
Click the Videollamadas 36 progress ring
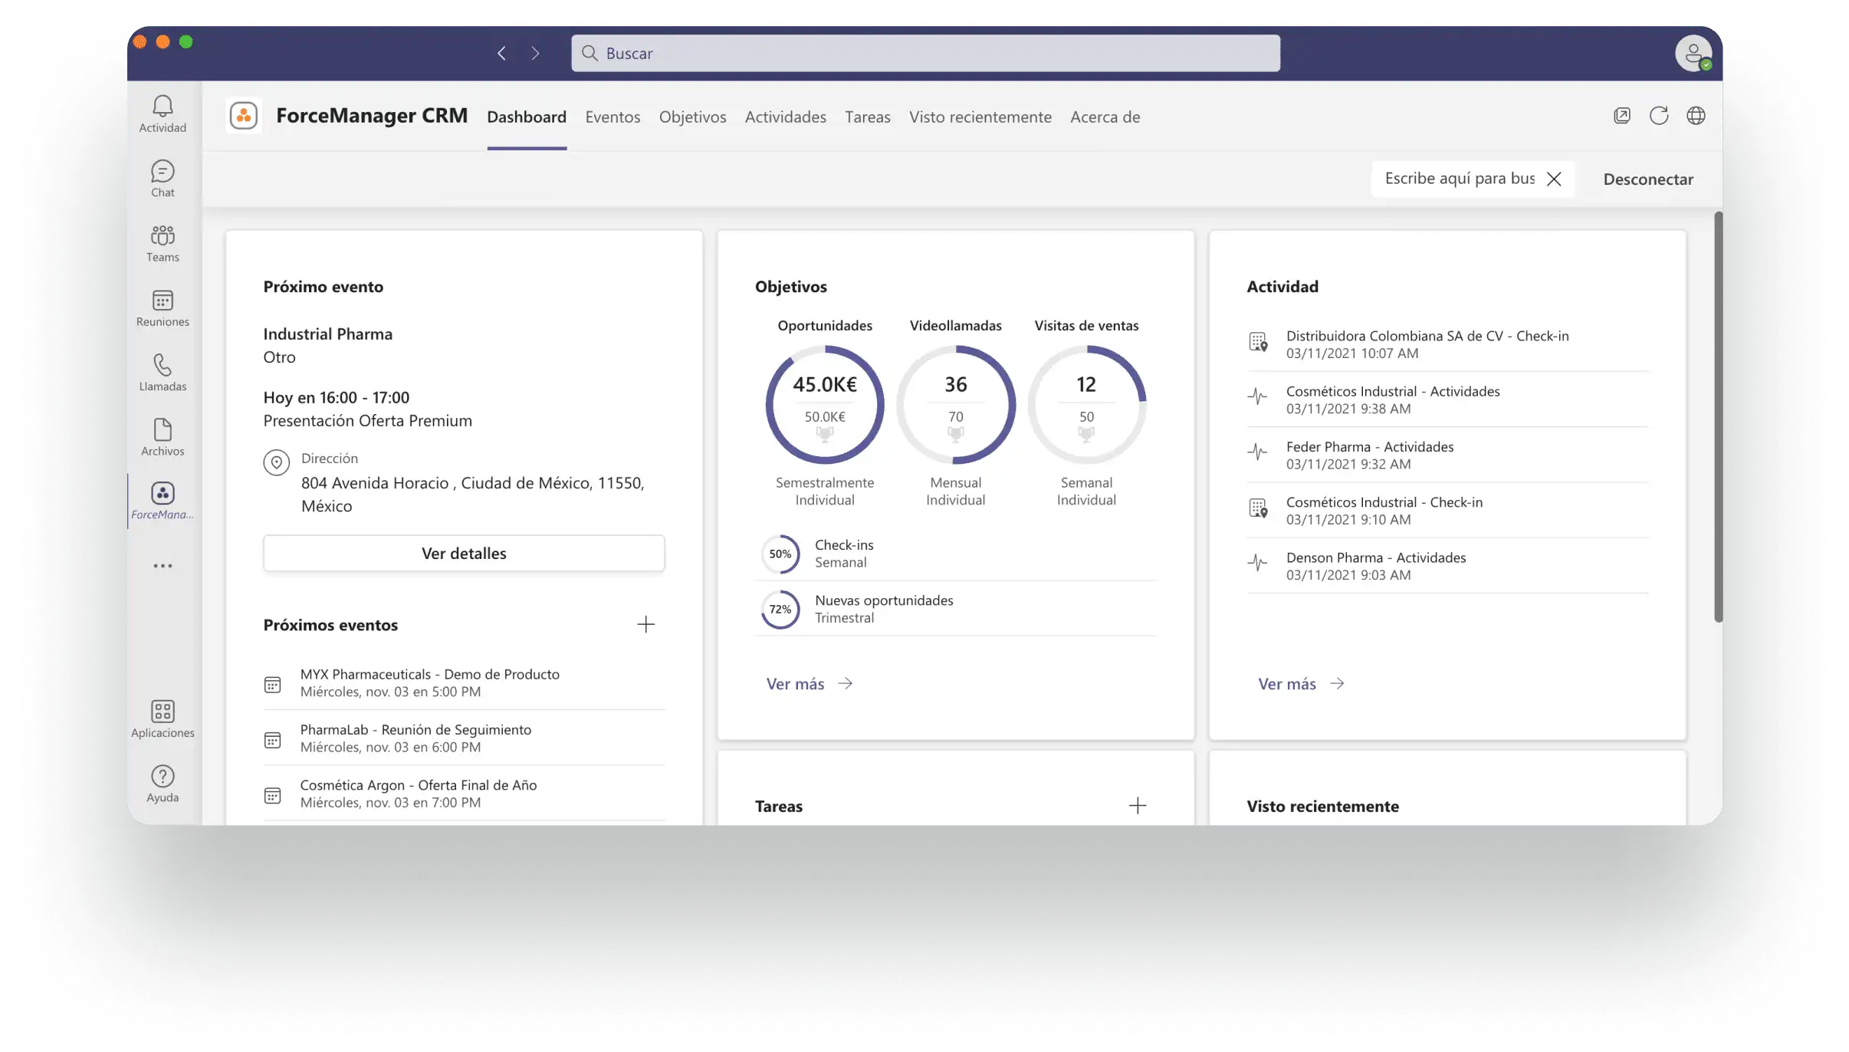click(956, 404)
